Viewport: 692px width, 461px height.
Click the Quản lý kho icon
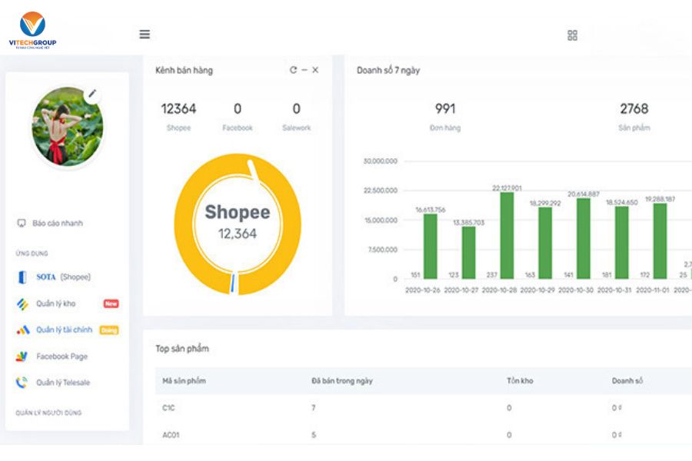click(x=22, y=304)
